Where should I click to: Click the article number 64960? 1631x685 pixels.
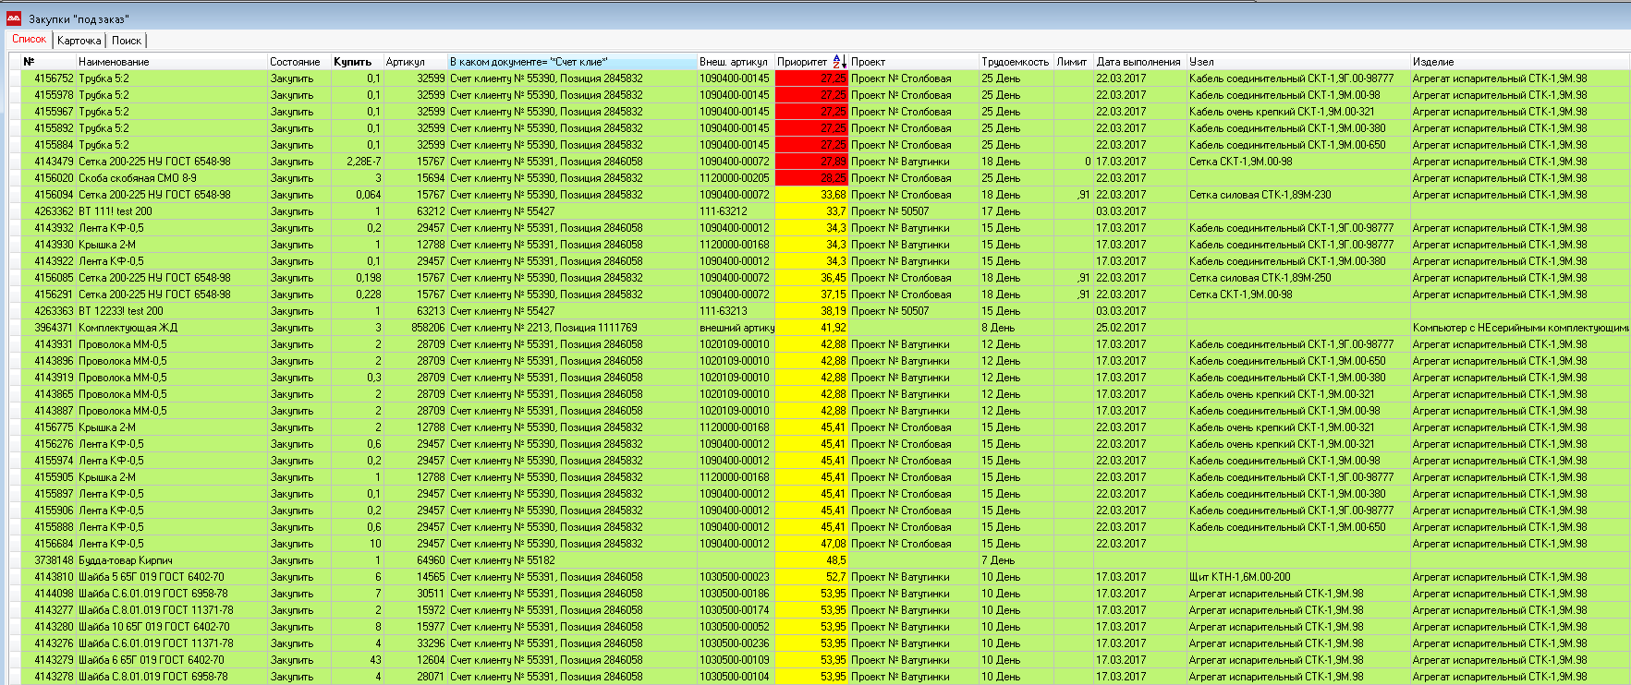pyautogui.click(x=431, y=560)
